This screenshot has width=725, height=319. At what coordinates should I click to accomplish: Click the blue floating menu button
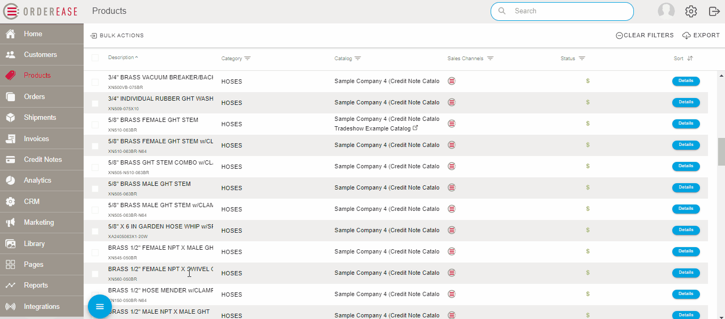coord(100,306)
